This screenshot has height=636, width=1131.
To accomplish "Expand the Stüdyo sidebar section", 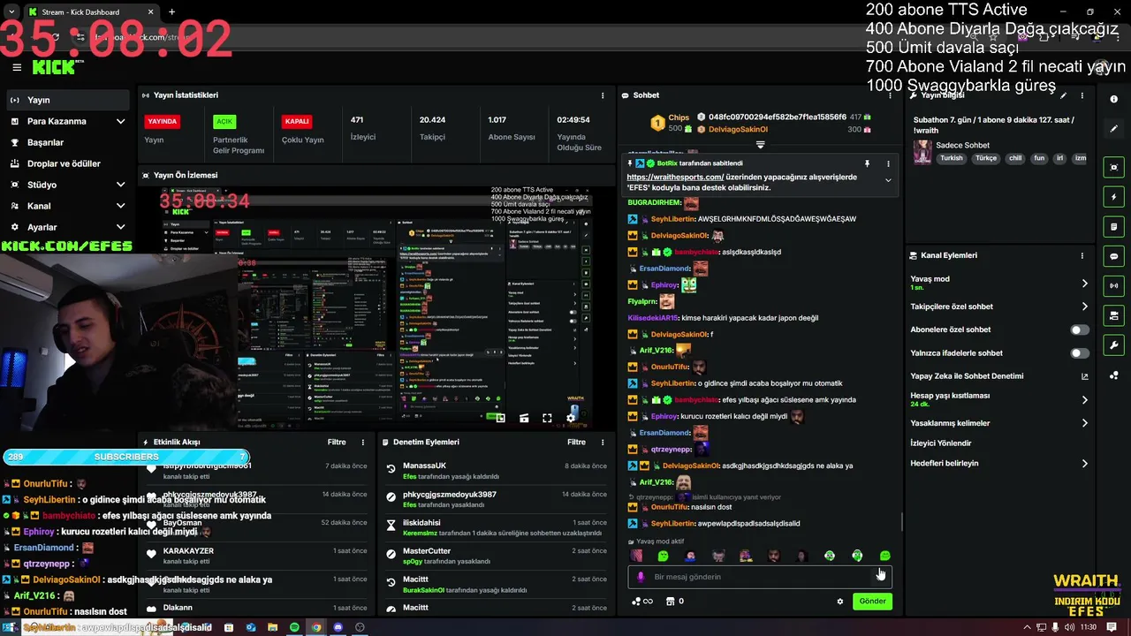I will 69,185.
